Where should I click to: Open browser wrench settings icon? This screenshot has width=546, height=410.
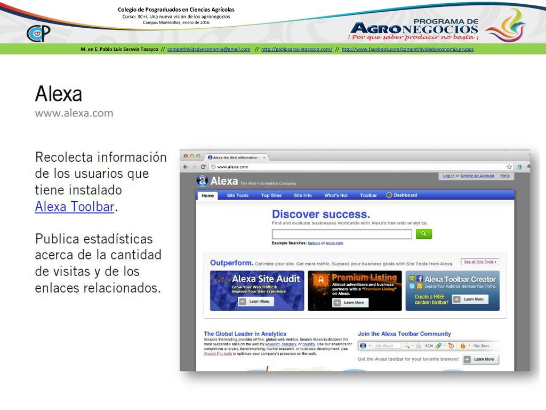(x=528, y=167)
